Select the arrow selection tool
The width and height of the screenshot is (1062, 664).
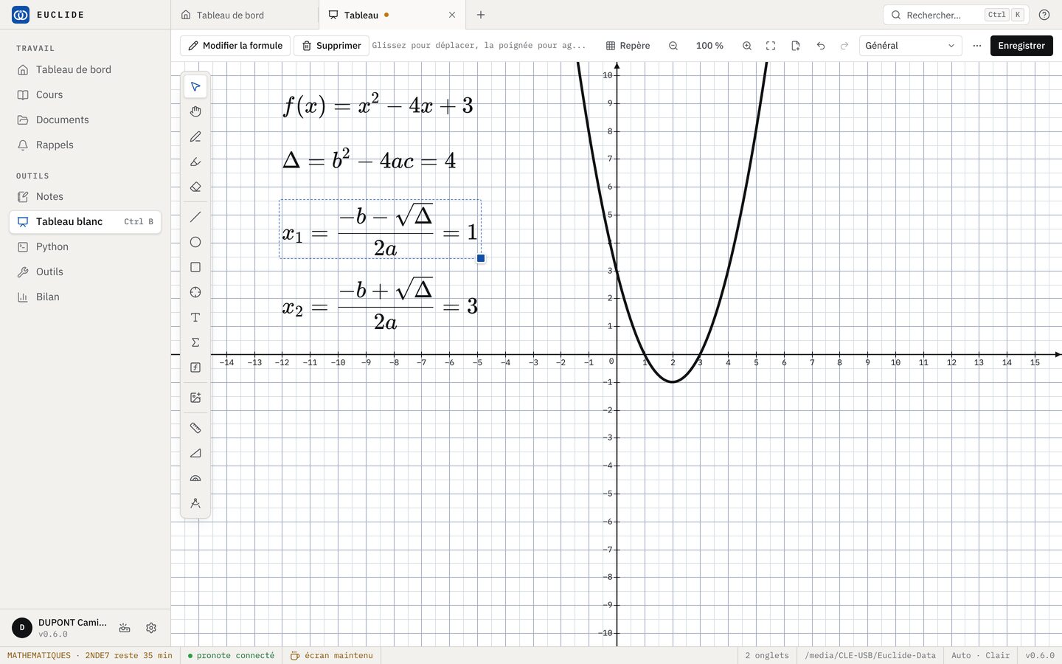195,87
